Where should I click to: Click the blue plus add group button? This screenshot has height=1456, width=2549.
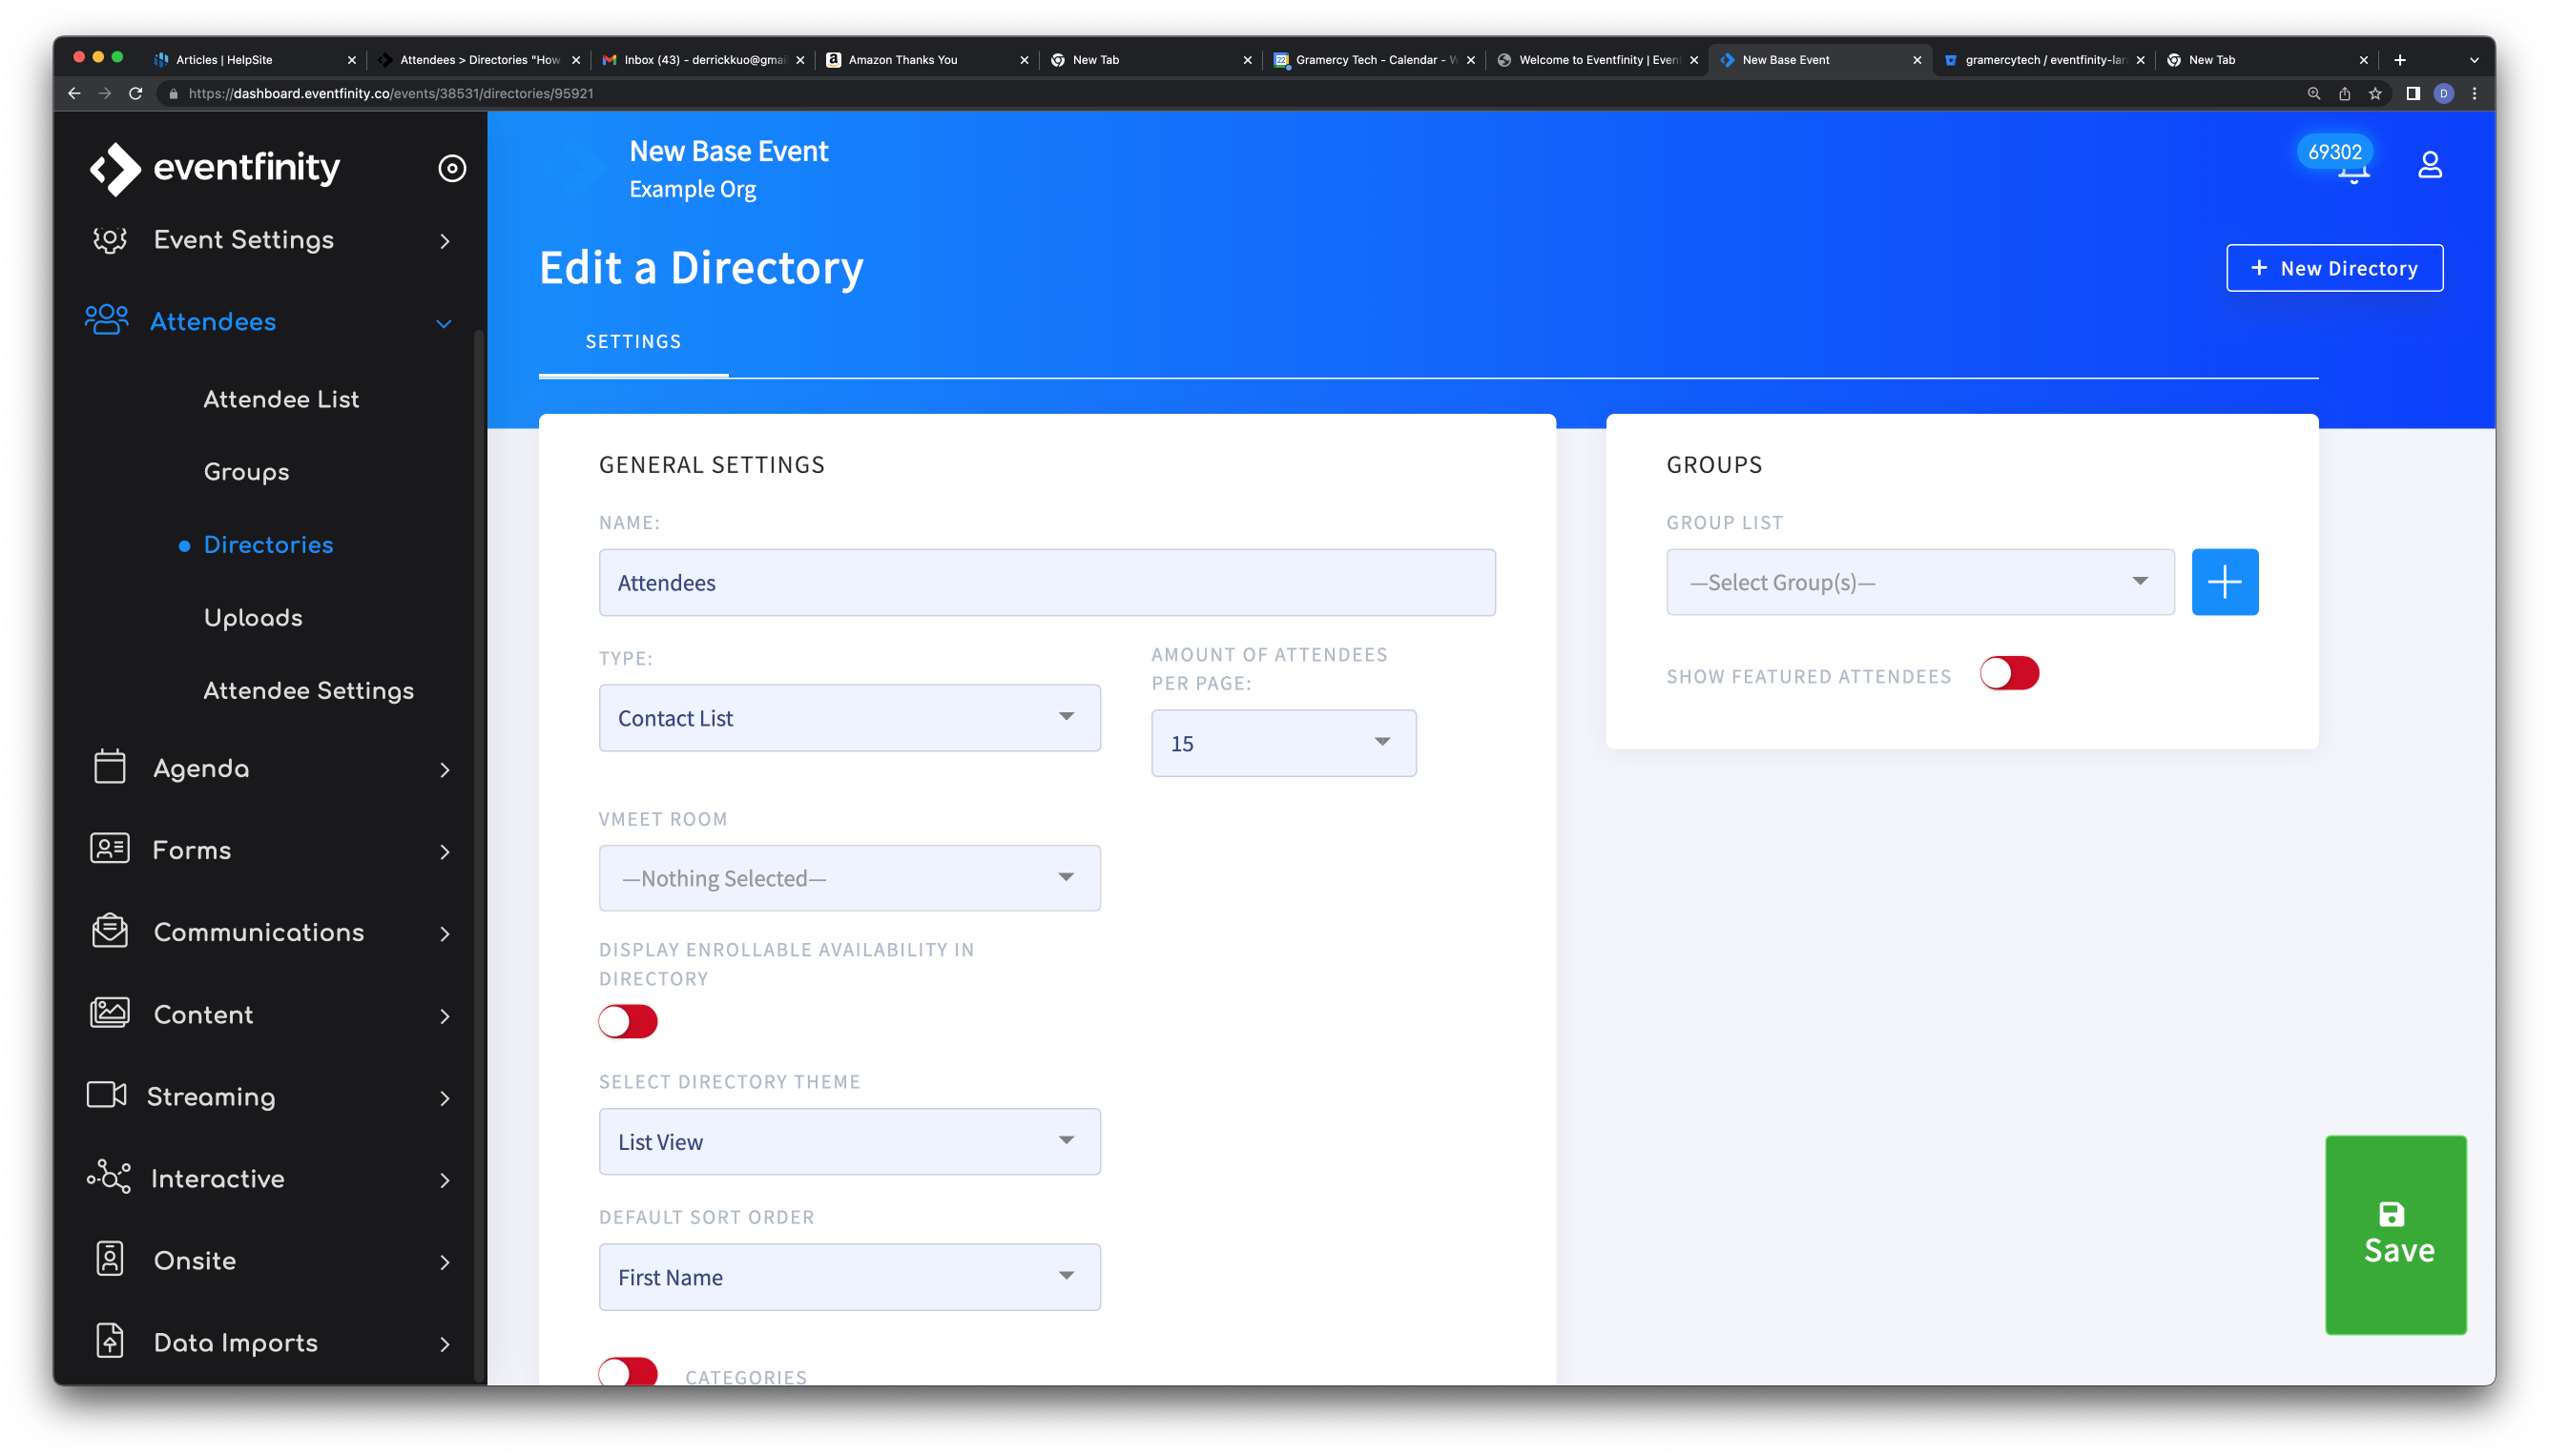tap(2224, 582)
